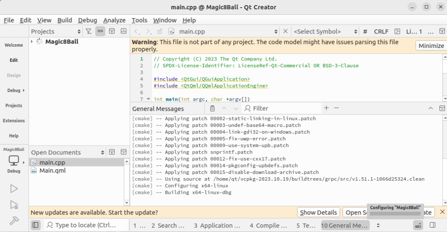Open Help mode in sidebar
Image resolution: width=447 pixels, height=232 pixels.
click(14, 136)
